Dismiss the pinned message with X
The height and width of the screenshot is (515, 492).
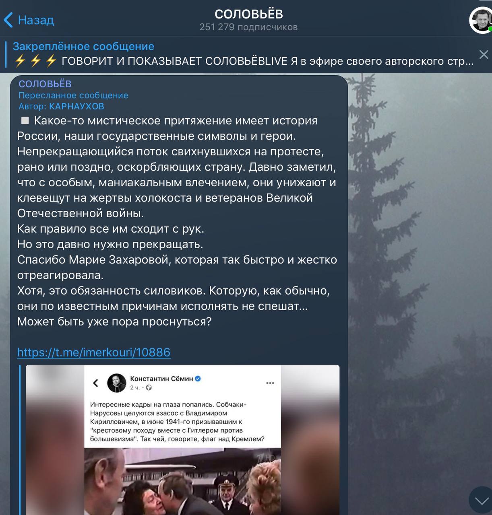click(484, 55)
